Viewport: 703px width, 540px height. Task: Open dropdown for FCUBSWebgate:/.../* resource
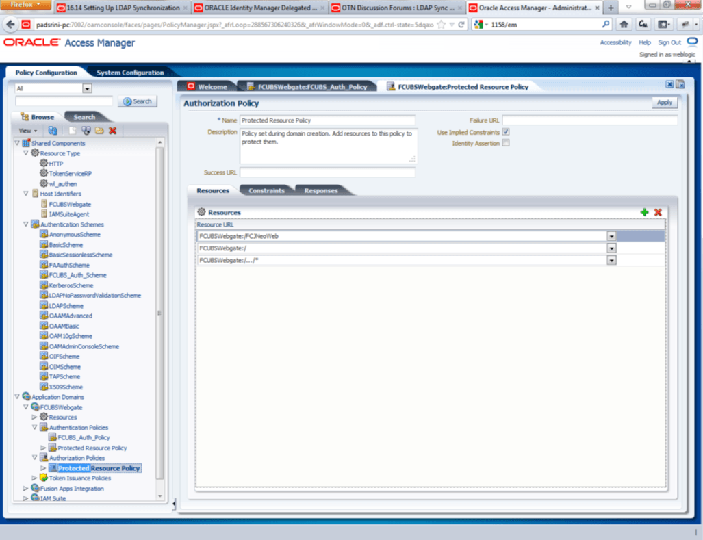click(x=611, y=260)
